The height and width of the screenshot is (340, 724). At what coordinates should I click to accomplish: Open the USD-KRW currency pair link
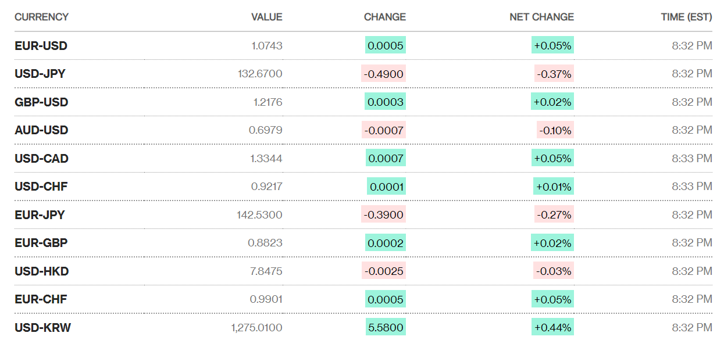point(42,328)
